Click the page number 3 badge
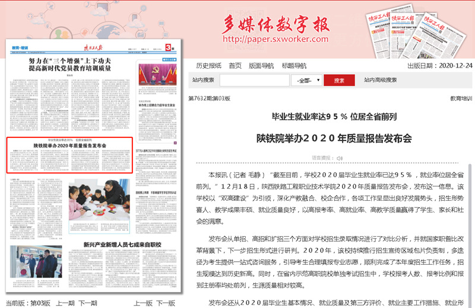475x308 pixels. [168, 47]
